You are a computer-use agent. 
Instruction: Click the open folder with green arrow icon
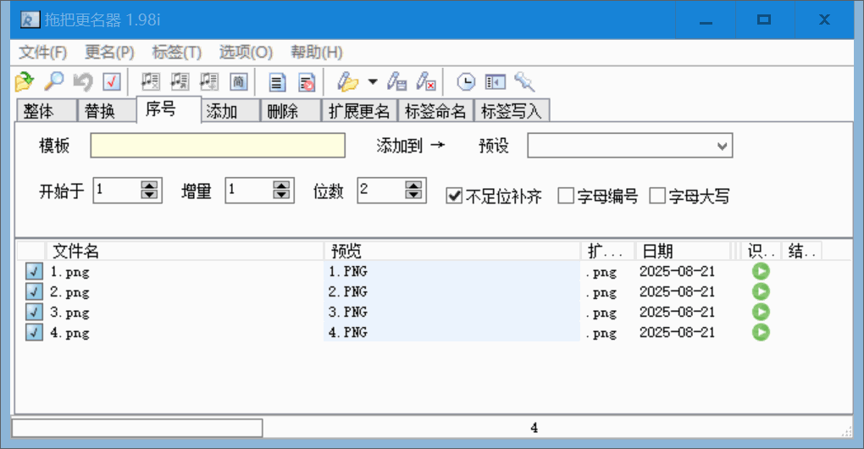click(25, 82)
